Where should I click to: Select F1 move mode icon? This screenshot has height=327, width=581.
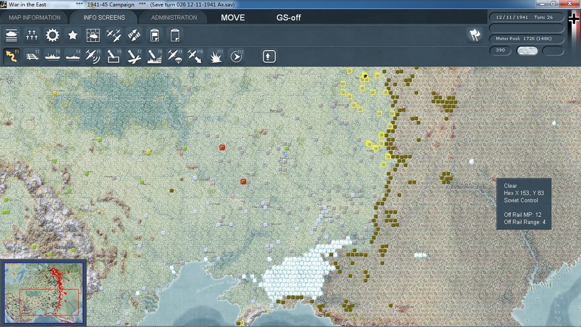point(11,56)
